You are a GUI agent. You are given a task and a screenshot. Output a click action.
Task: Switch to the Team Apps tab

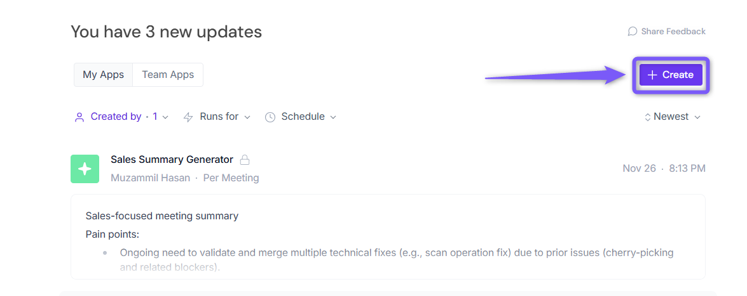pyautogui.click(x=168, y=75)
